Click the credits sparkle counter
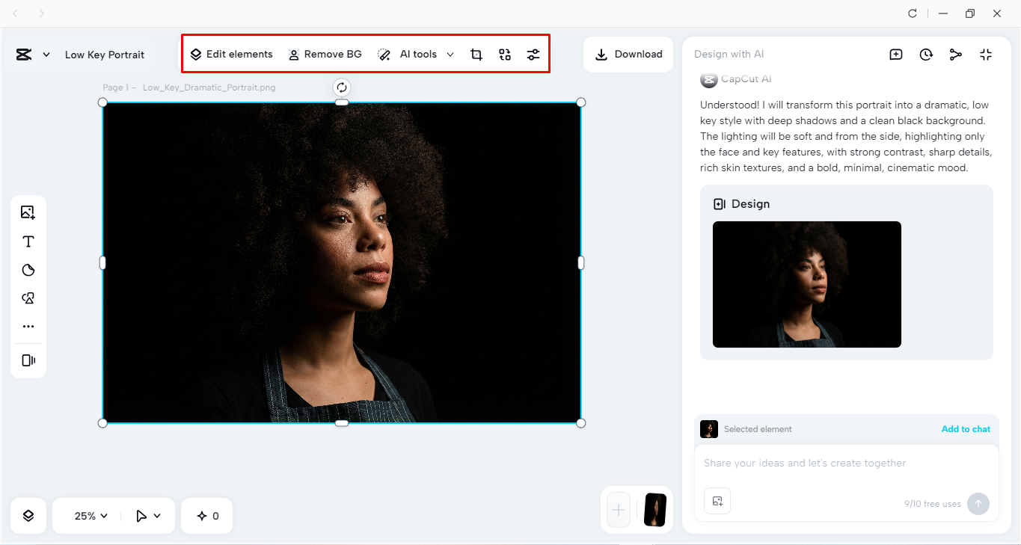Viewport: 1021px width, 545px height. [x=207, y=516]
